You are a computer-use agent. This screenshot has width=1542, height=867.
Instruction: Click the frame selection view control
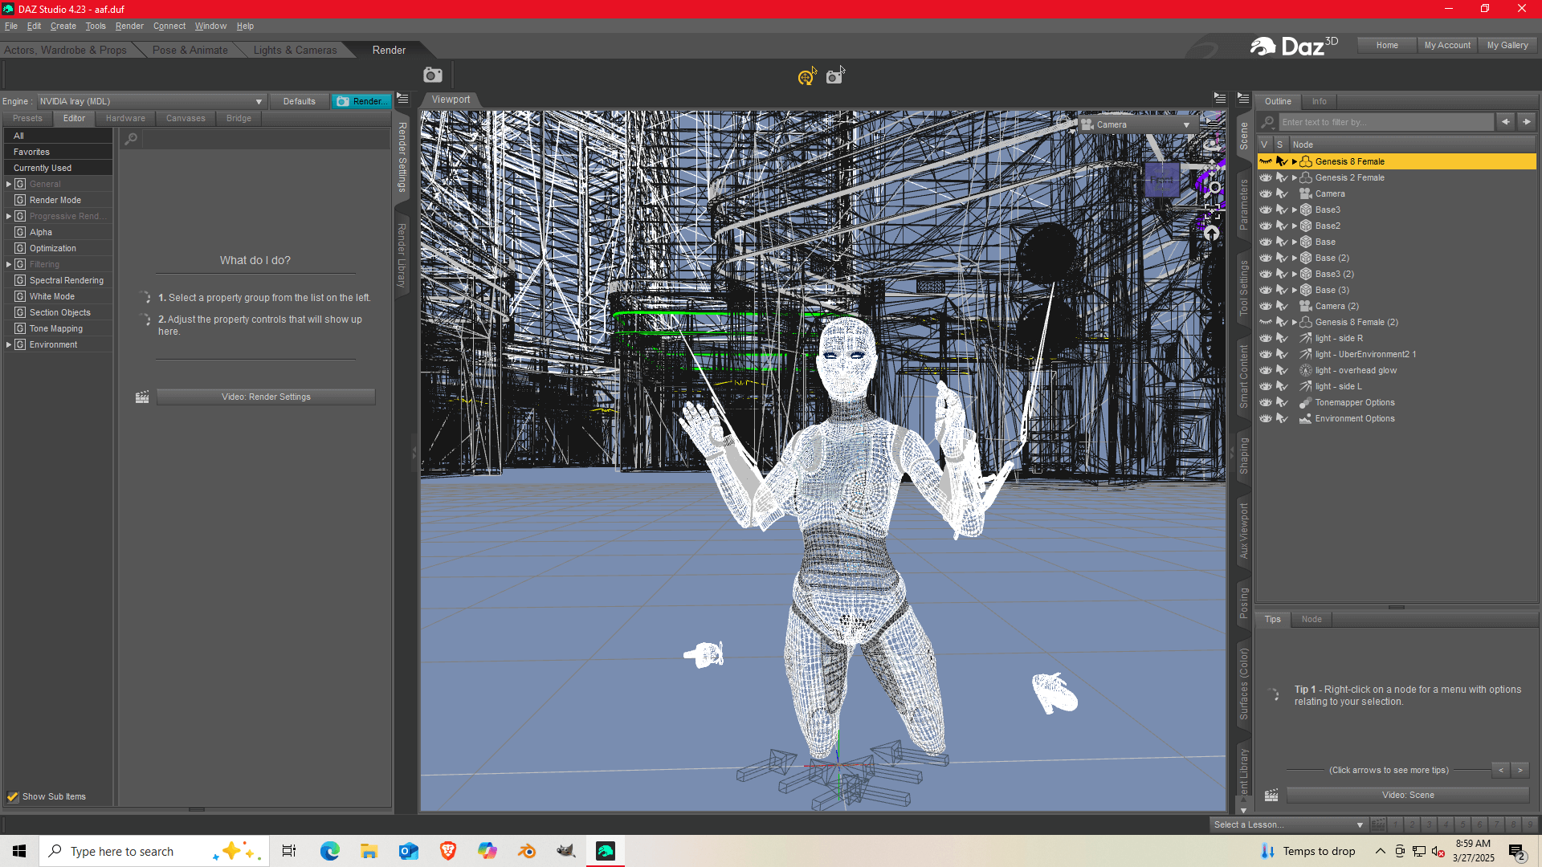click(x=1213, y=211)
